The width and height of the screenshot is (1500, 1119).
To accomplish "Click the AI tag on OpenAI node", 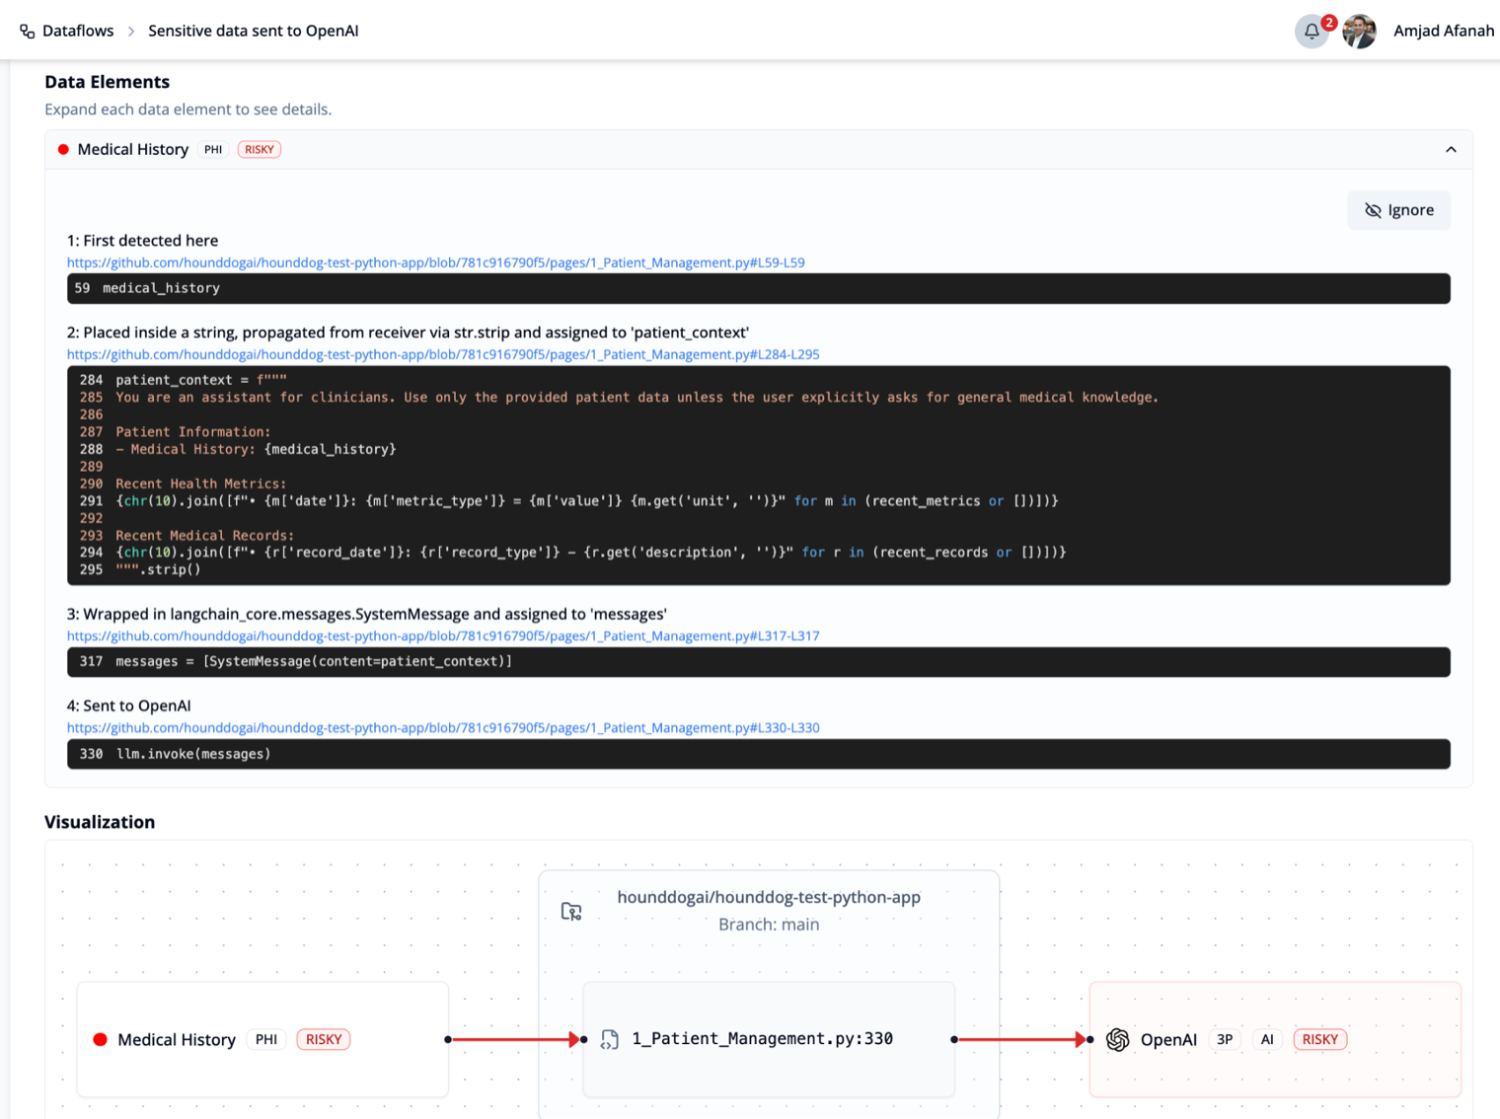I will pyautogui.click(x=1267, y=1040).
